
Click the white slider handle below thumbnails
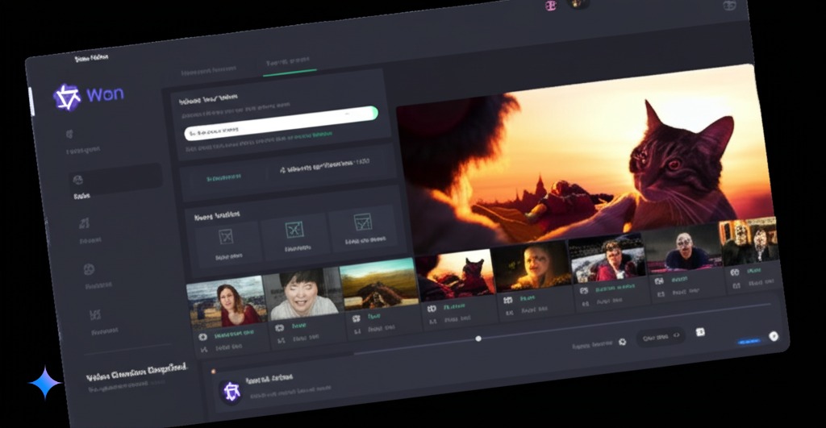478,339
